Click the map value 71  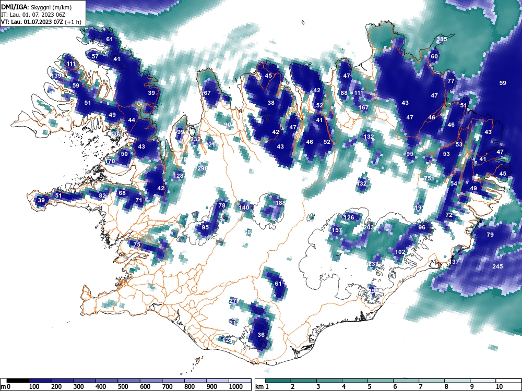click(x=139, y=200)
